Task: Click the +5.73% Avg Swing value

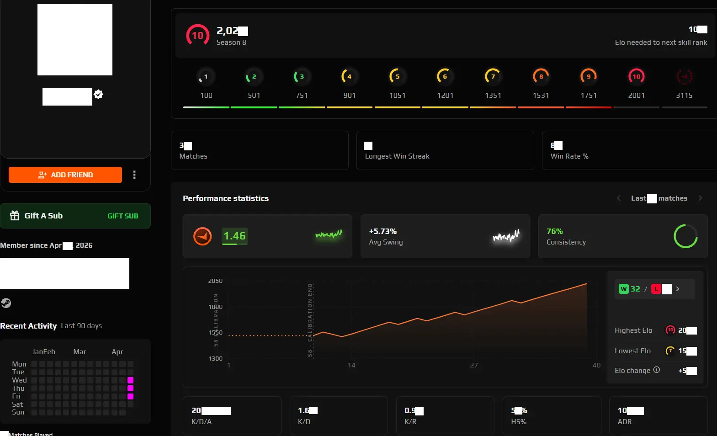Action: pyautogui.click(x=383, y=231)
